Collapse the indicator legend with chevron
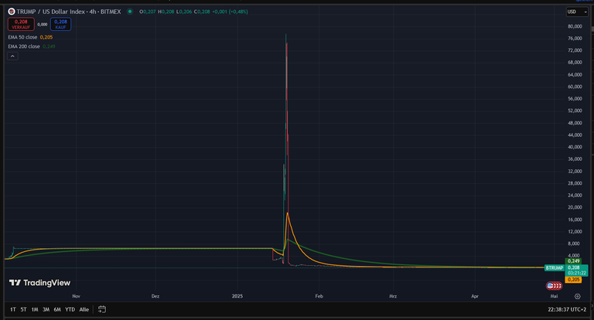The image size is (594, 320). click(x=12, y=56)
